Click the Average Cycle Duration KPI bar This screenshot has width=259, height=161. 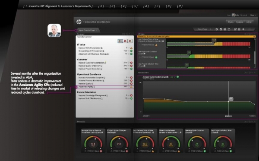[x=208, y=56]
